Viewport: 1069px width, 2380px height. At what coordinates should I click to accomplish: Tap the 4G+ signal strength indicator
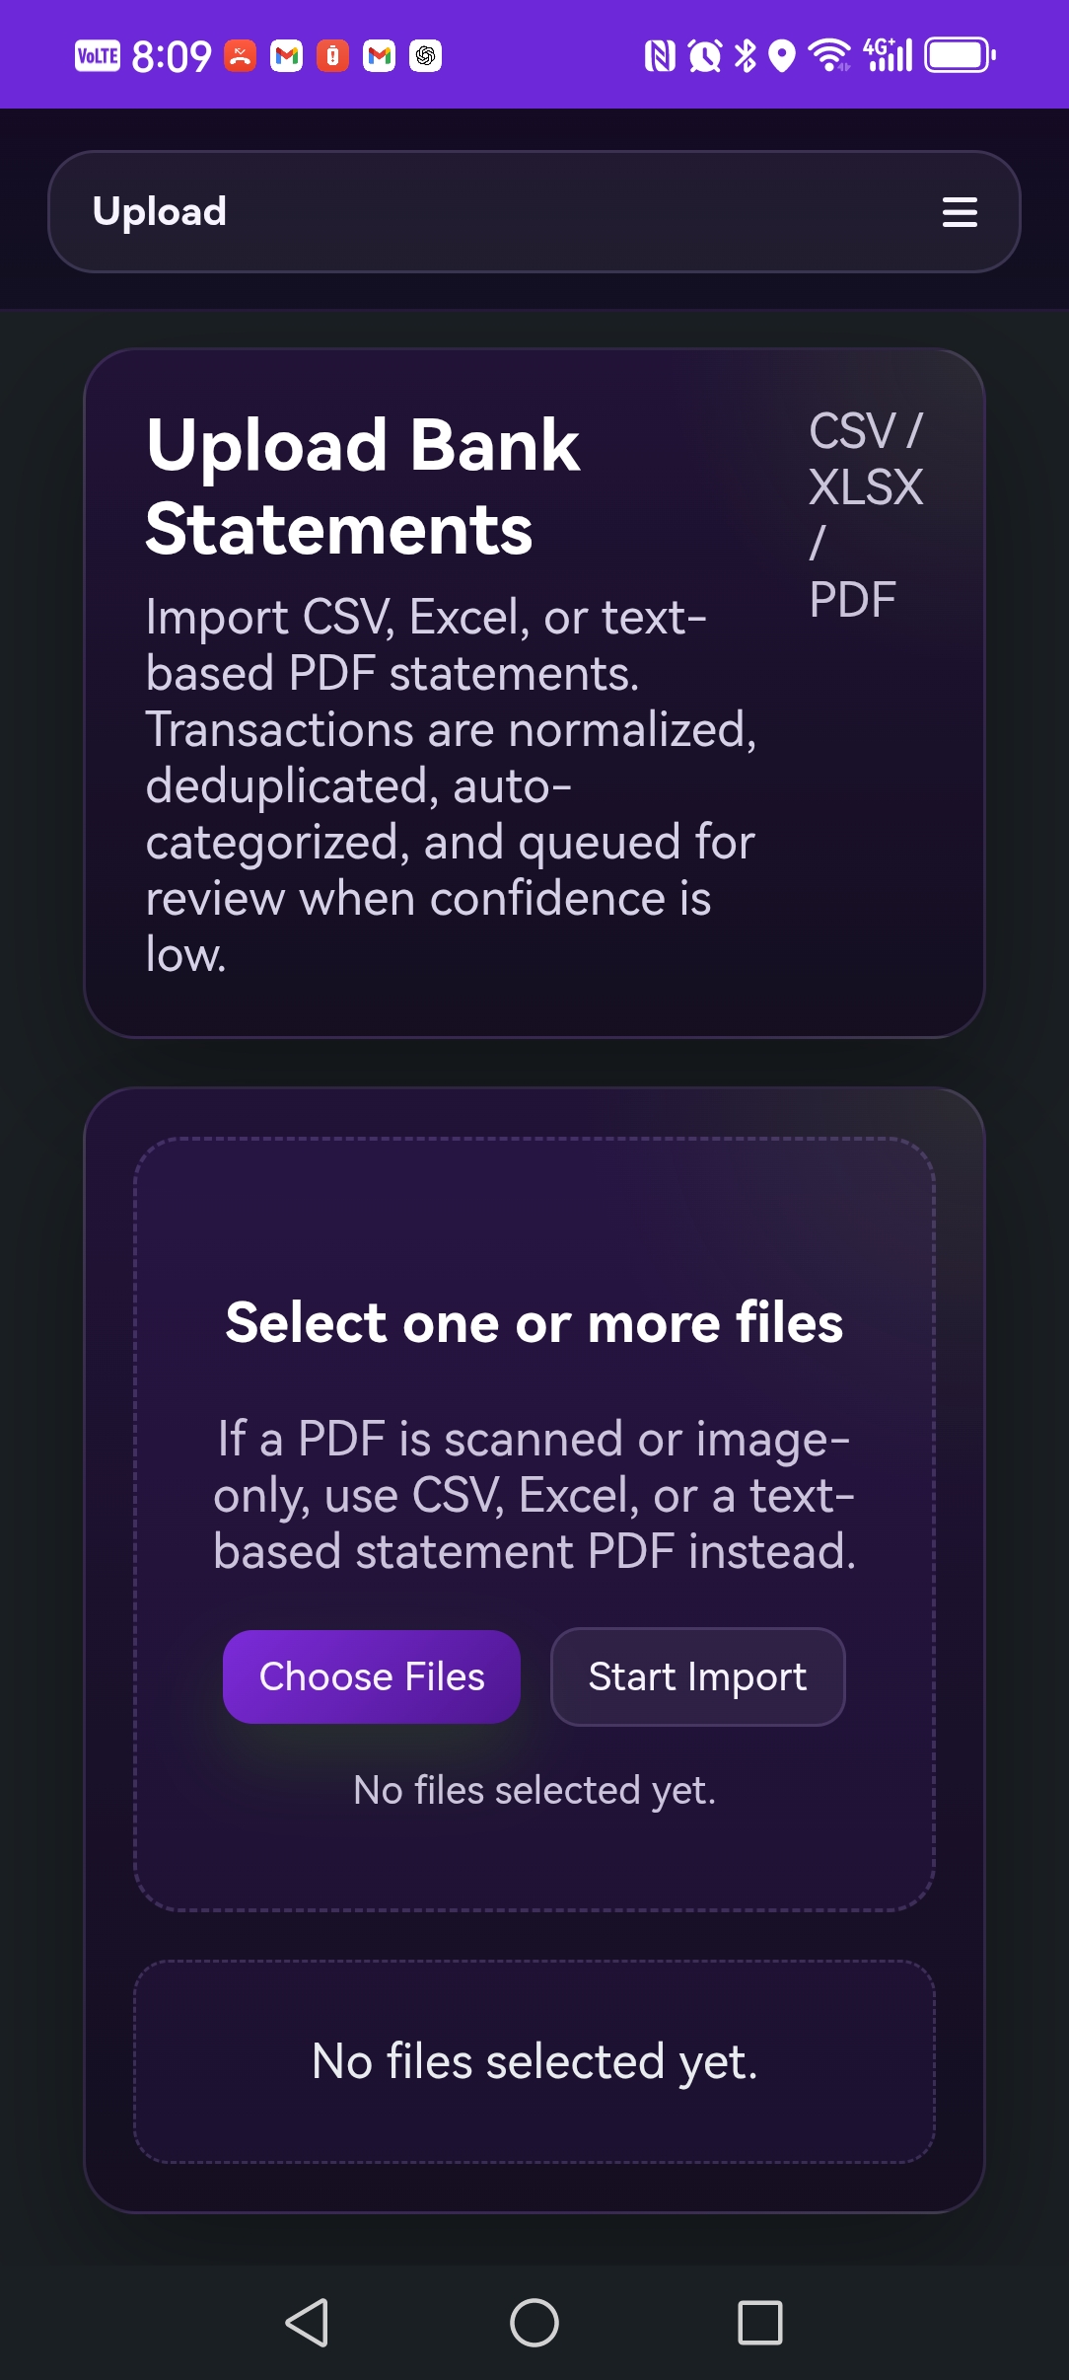886,54
